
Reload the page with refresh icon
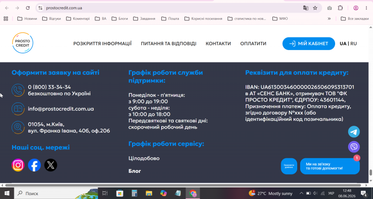pos(28,8)
